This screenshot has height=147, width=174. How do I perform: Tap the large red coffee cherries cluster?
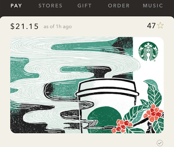(153, 113)
